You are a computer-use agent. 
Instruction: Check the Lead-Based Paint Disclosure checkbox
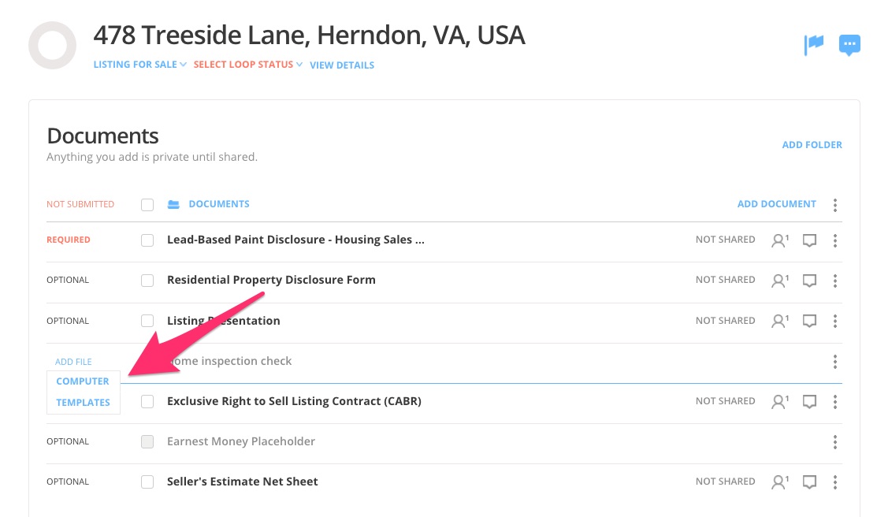(147, 240)
